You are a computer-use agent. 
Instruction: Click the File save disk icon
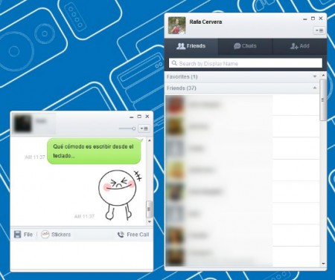point(17,234)
